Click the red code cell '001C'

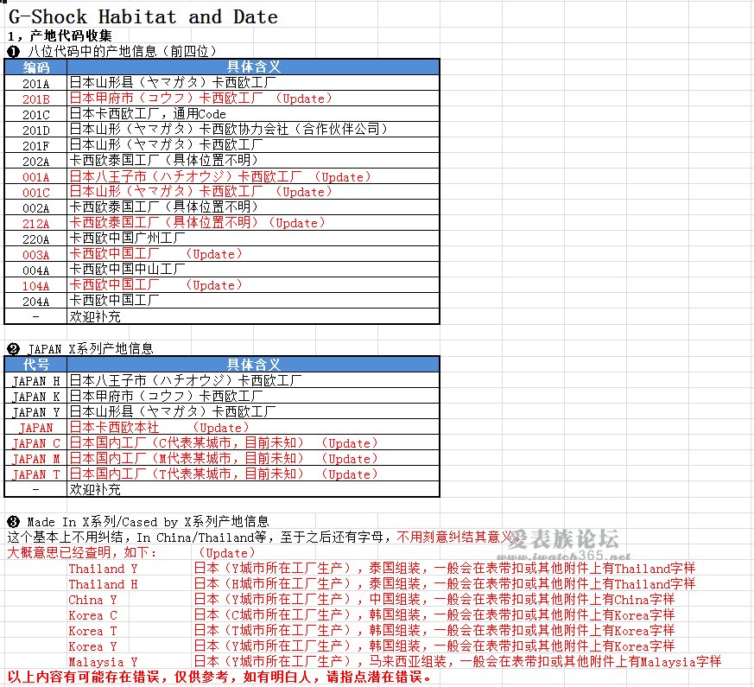35,192
